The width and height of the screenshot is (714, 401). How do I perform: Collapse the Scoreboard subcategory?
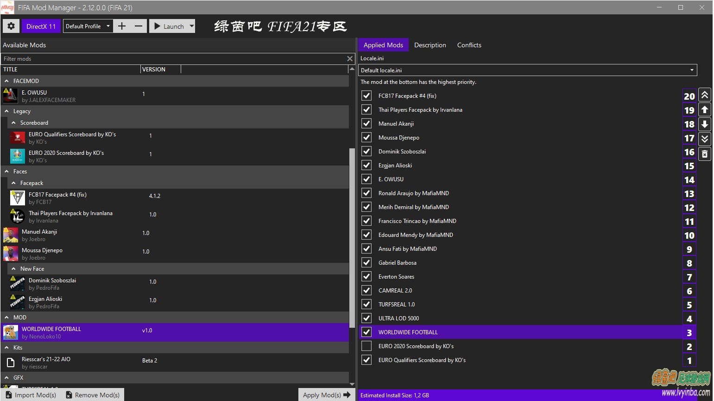click(13, 123)
